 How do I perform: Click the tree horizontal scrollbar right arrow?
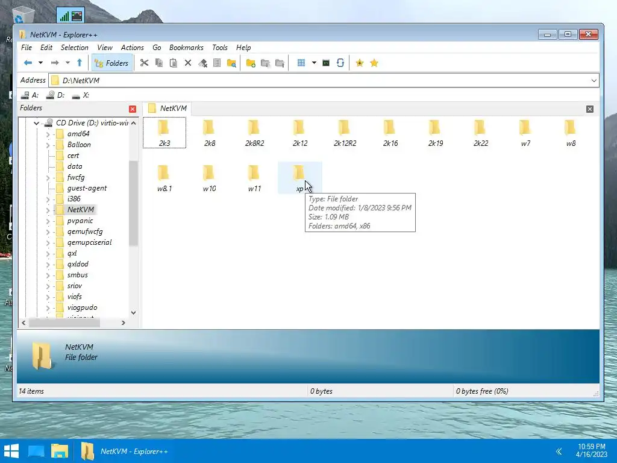coord(123,323)
